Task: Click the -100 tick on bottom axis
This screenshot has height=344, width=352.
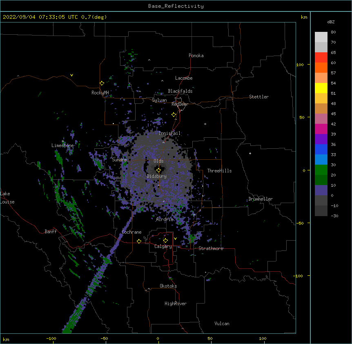Action: (x=51, y=338)
